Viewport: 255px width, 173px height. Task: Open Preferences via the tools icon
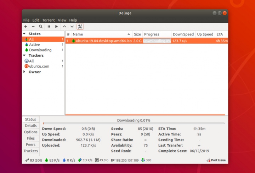pos(80,27)
